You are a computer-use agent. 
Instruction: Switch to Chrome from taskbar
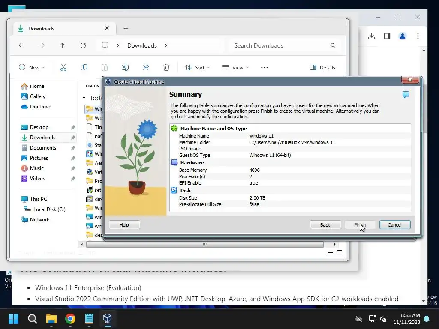point(70,319)
